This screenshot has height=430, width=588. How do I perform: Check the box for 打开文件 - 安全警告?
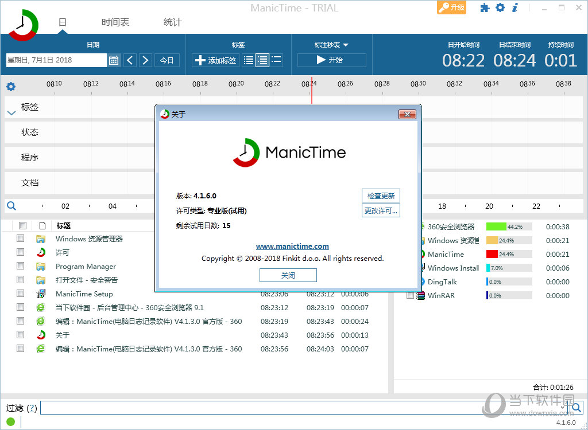click(x=20, y=280)
